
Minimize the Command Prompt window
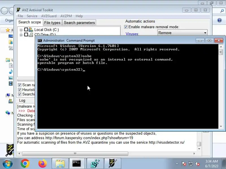click(x=200, y=41)
